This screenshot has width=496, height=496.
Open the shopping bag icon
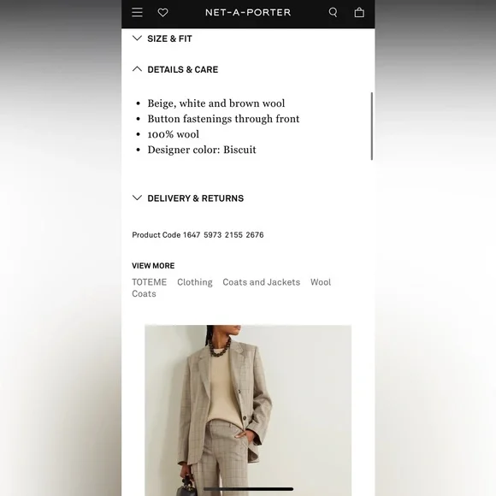359,12
